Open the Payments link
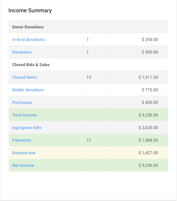177x201 pixels. (x=22, y=140)
